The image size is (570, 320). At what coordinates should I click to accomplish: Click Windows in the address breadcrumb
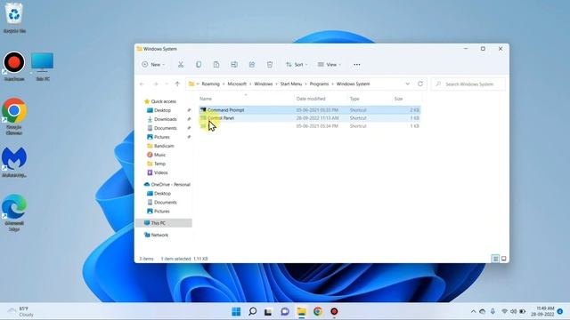click(x=264, y=84)
